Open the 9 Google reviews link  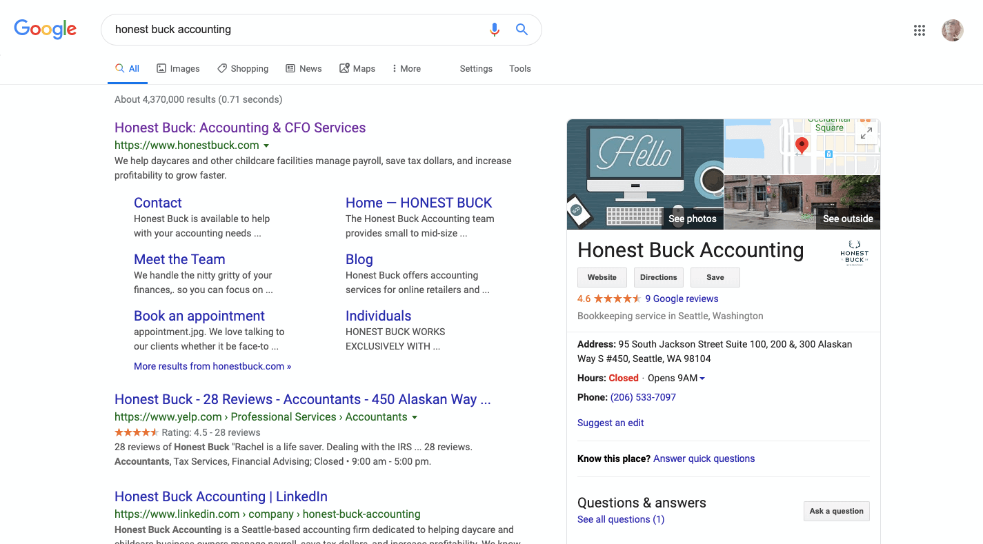(x=682, y=299)
